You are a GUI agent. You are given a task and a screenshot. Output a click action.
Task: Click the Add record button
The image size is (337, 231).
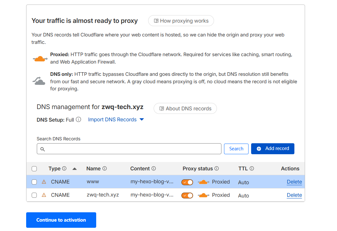pos(272,149)
